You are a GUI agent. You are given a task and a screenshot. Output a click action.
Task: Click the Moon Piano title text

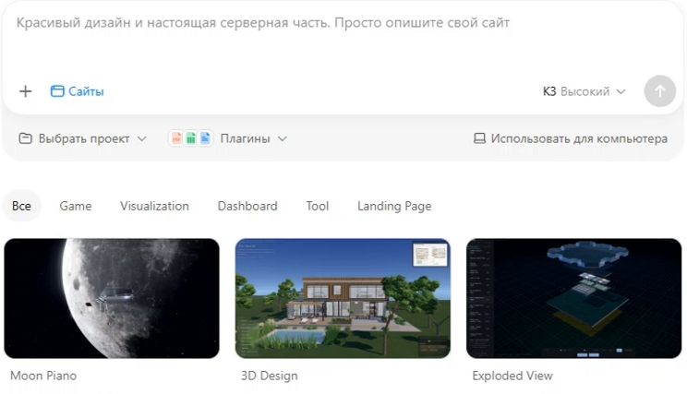(43, 376)
